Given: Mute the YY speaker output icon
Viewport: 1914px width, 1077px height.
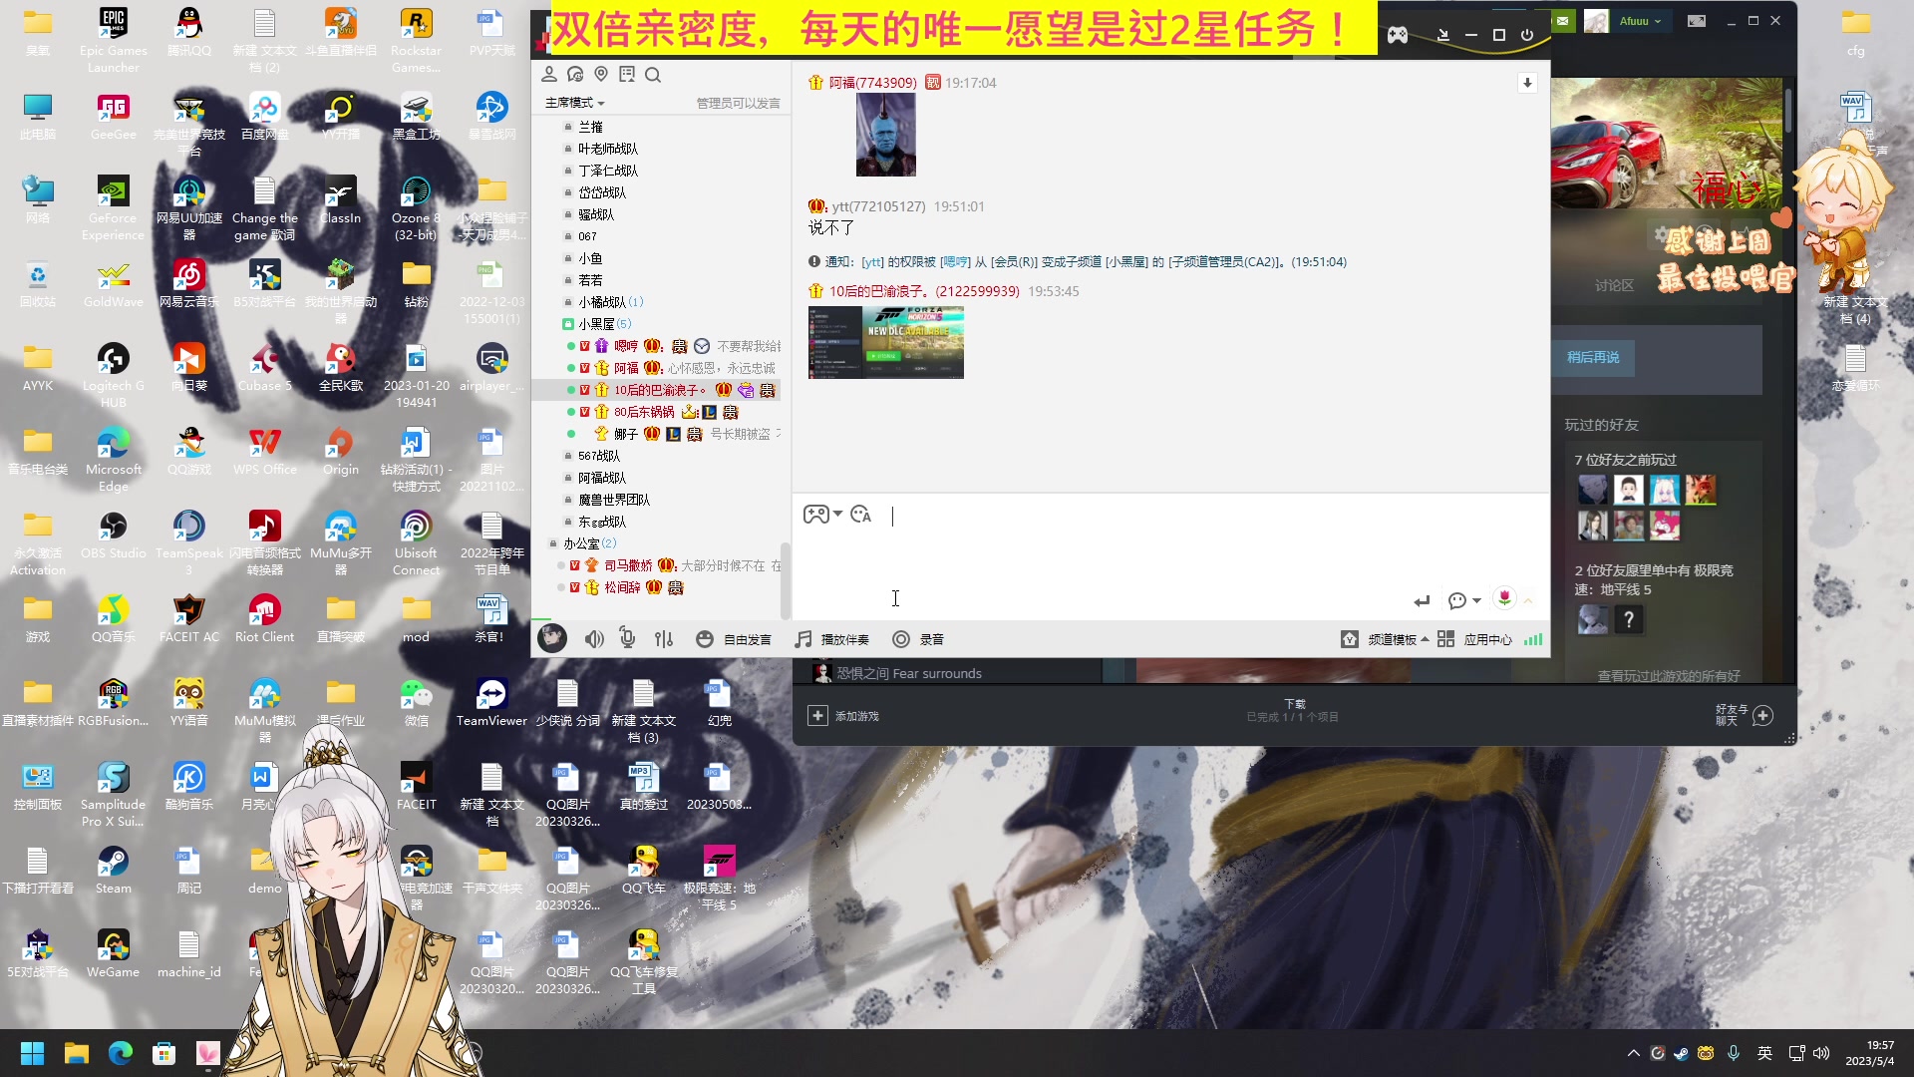Looking at the screenshot, I should coord(594,639).
